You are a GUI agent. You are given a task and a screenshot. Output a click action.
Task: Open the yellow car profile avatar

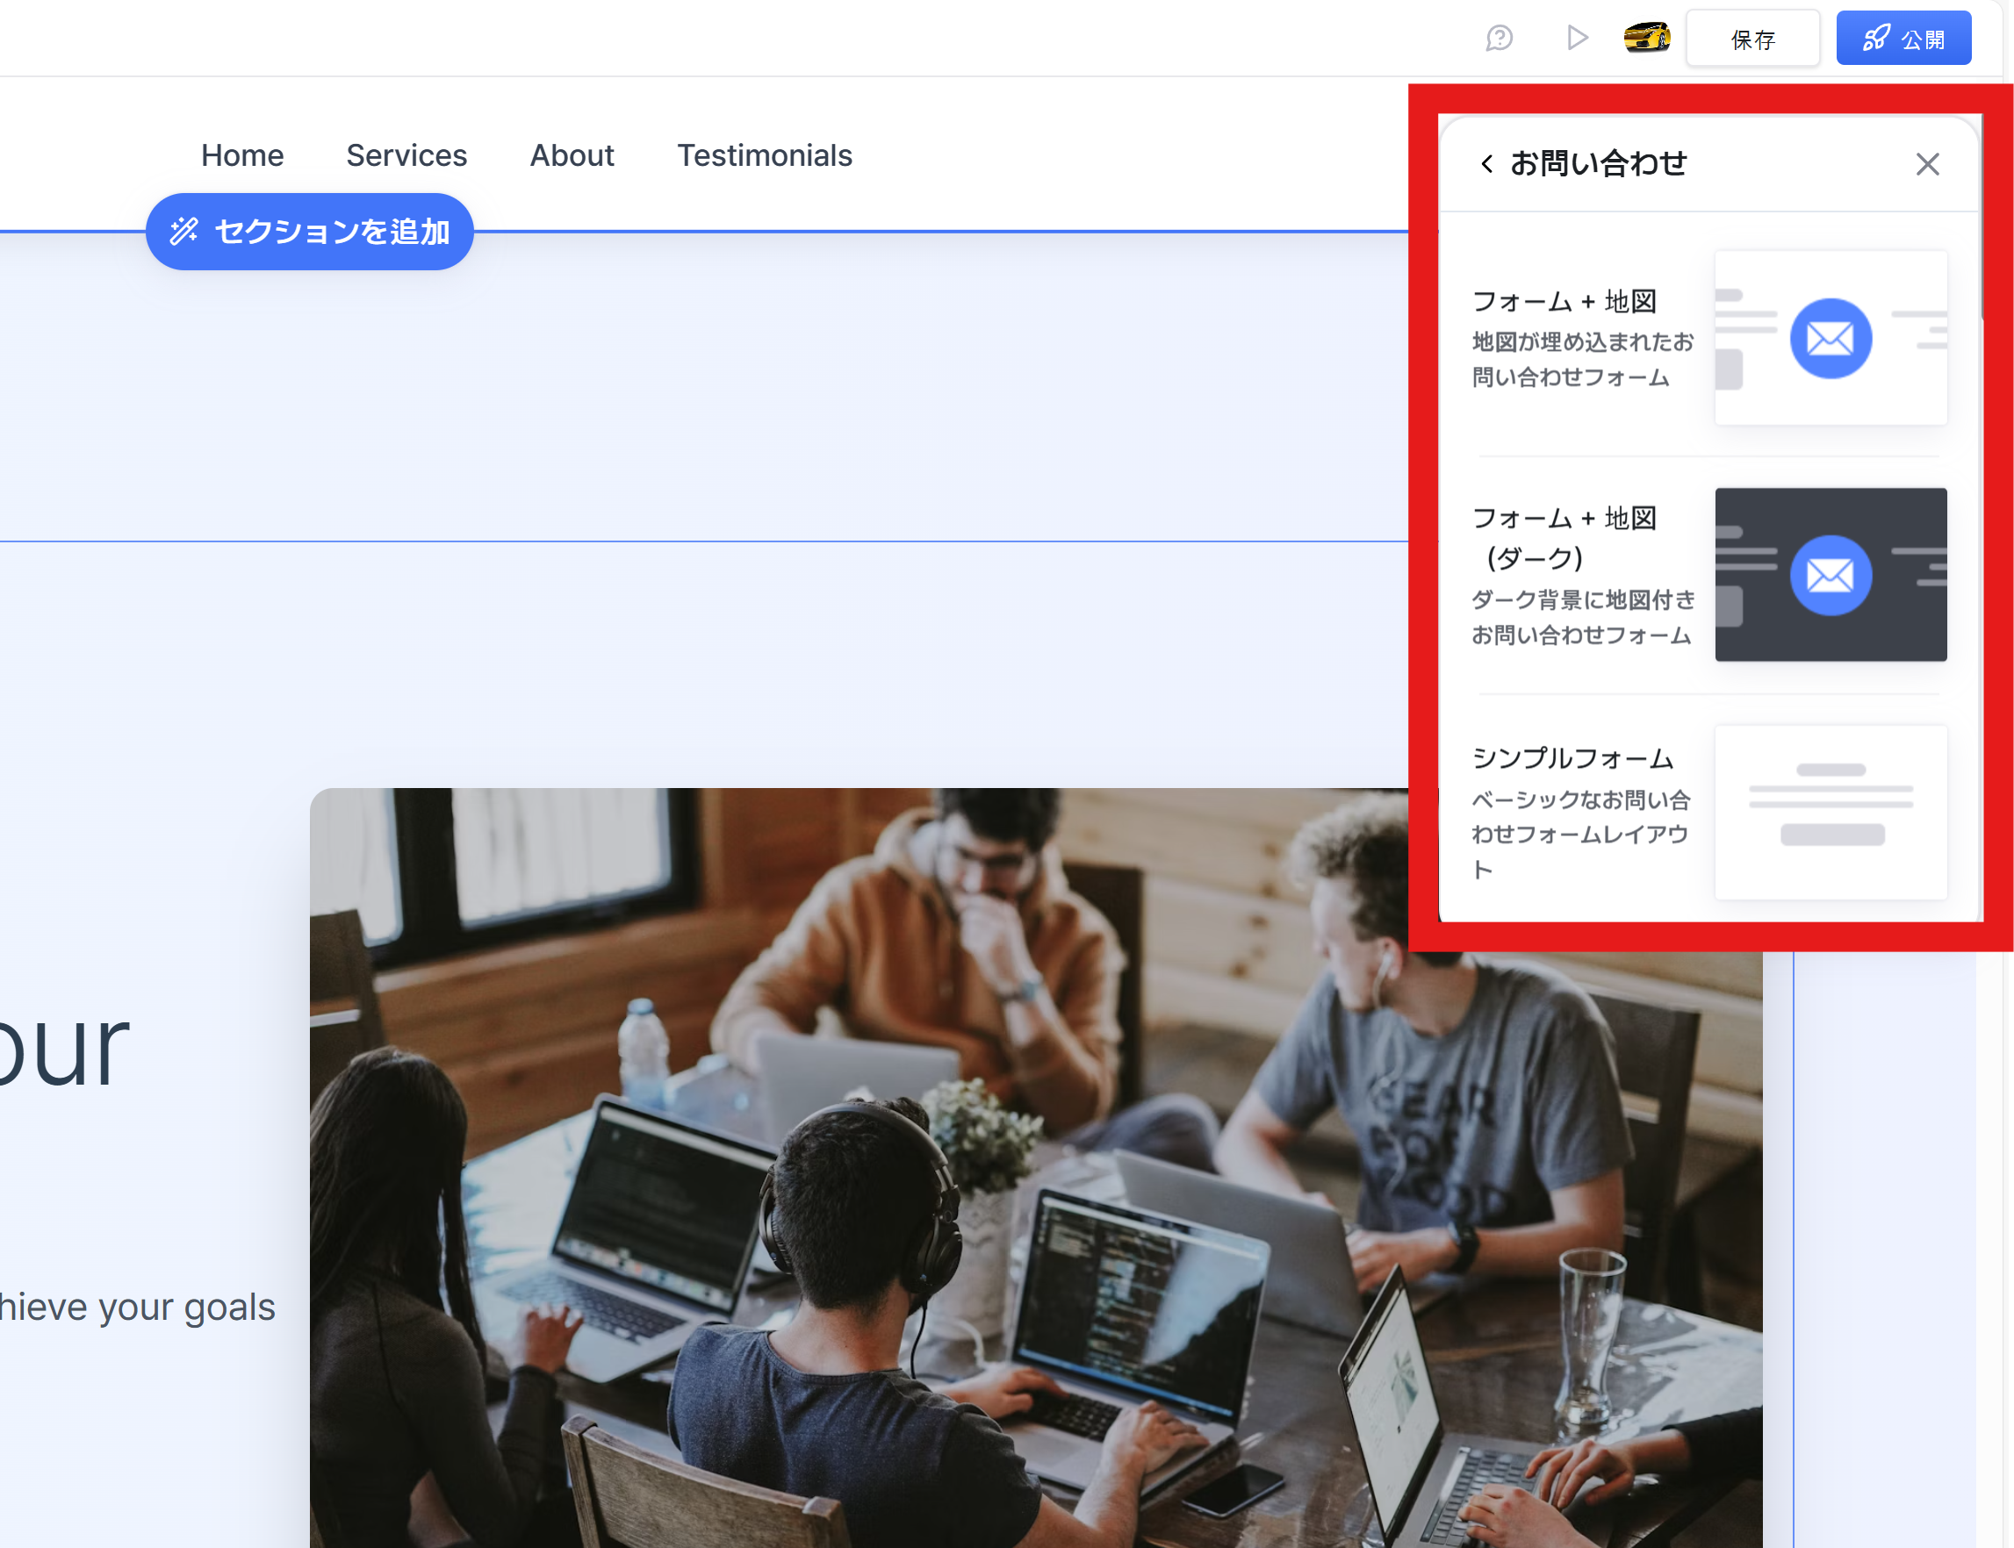pyautogui.click(x=1646, y=38)
